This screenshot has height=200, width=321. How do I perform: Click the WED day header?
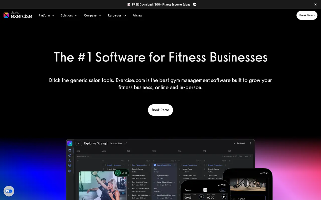pyautogui.click(x=154, y=151)
